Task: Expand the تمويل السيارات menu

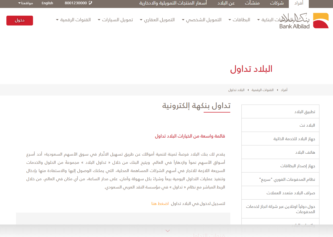Action: [115, 20]
